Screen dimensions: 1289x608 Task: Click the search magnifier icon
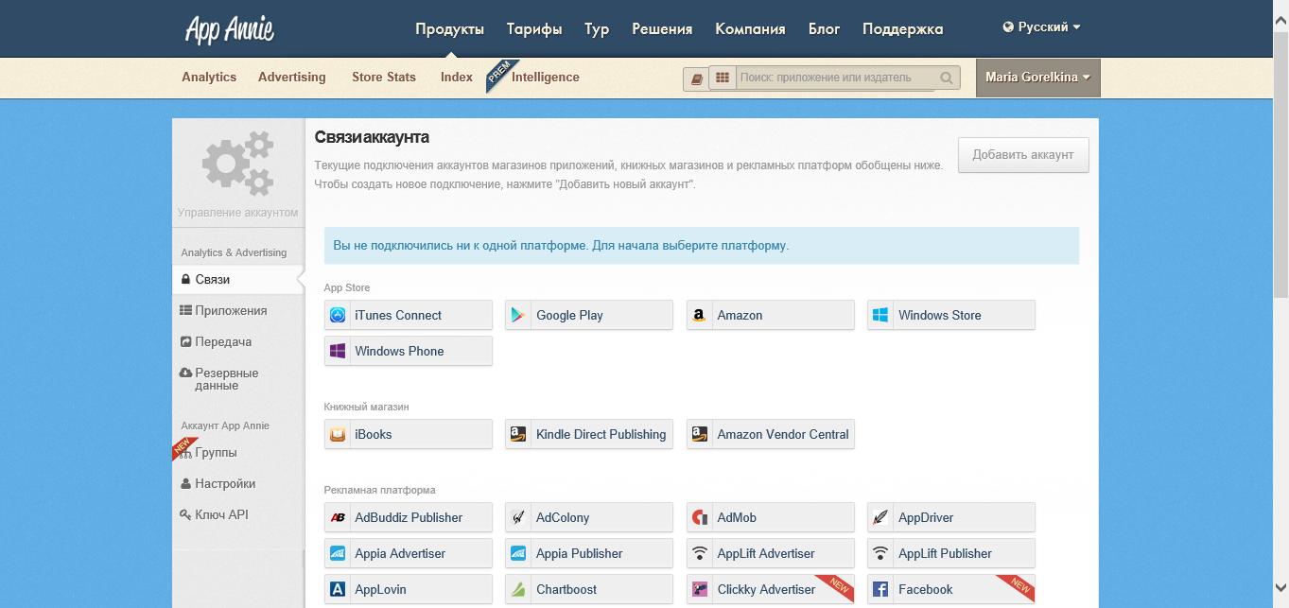coord(947,78)
